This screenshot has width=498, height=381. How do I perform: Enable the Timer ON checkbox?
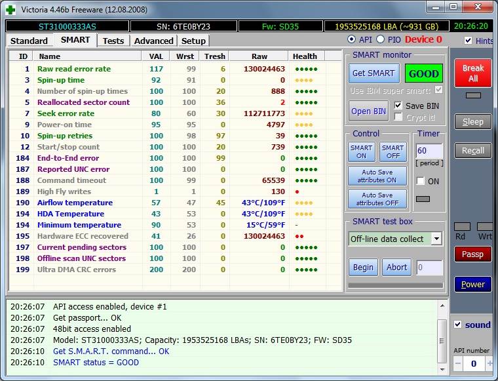pos(421,181)
